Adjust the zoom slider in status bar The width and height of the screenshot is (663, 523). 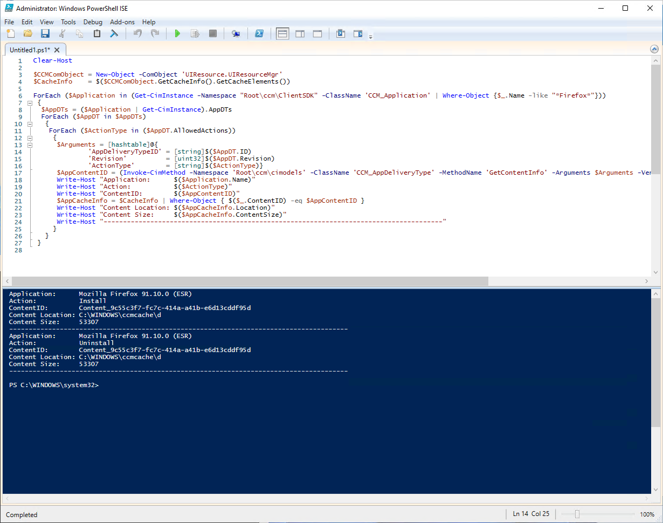coord(577,514)
